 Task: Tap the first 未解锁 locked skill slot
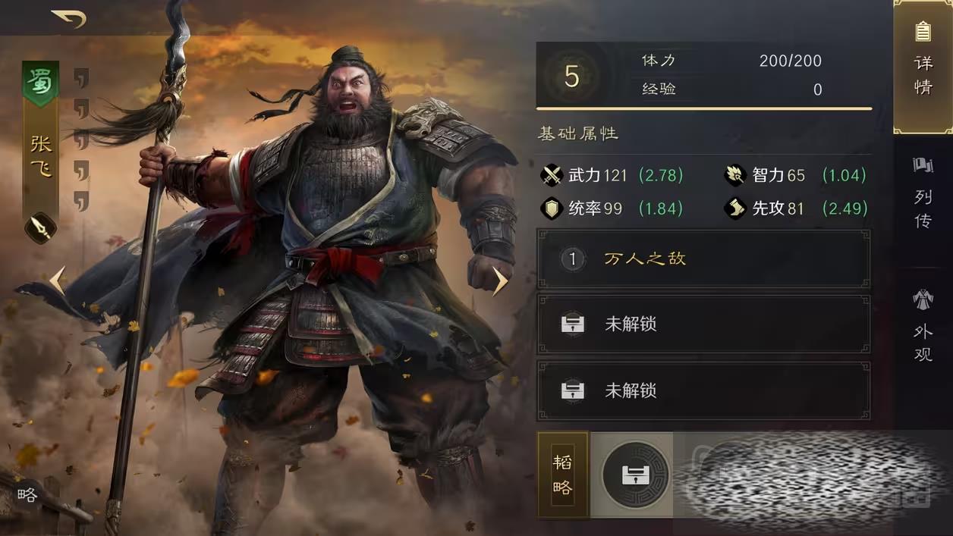703,324
